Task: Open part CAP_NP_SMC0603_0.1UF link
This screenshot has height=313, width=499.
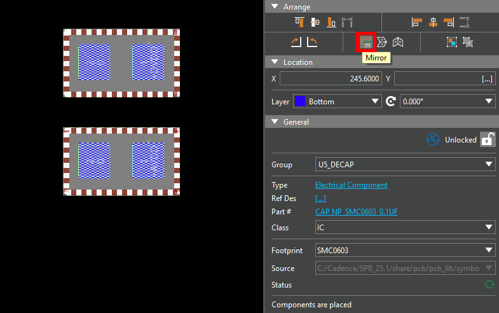Action: coord(357,212)
